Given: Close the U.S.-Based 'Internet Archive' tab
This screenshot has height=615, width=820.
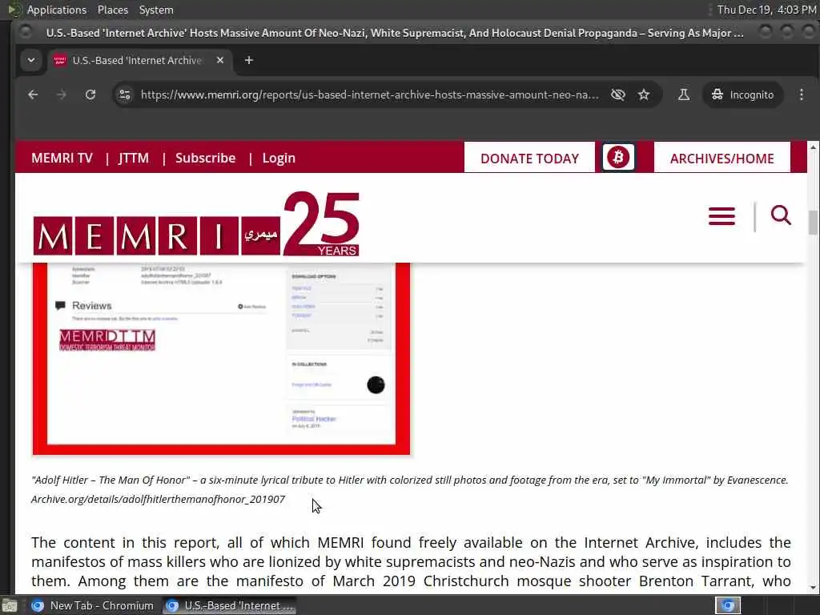Looking at the screenshot, I should click(x=220, y=60).
